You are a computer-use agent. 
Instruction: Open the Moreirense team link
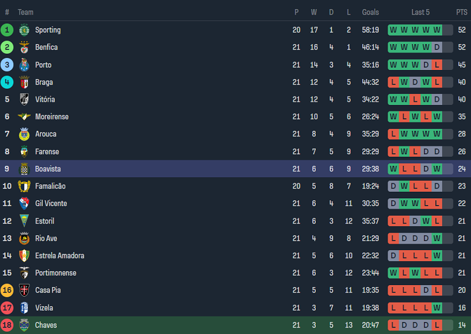click(x=51, y=117)
